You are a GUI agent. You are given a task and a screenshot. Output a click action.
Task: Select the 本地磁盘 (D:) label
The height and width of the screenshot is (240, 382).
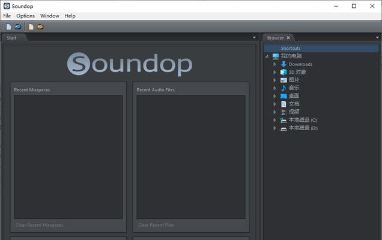[303, 128]
